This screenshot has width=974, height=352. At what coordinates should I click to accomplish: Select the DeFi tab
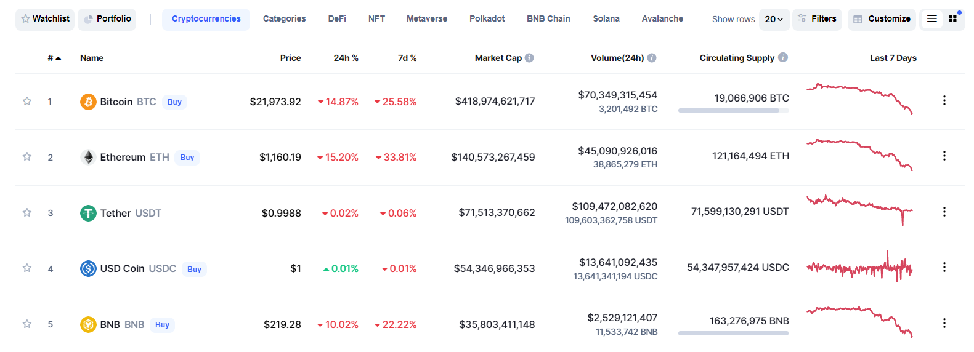click(337, 19)
